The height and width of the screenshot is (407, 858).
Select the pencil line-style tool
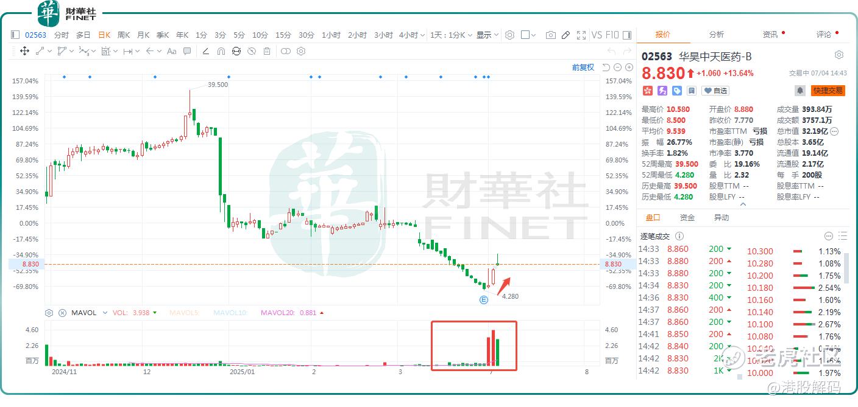tap(205, 51)
